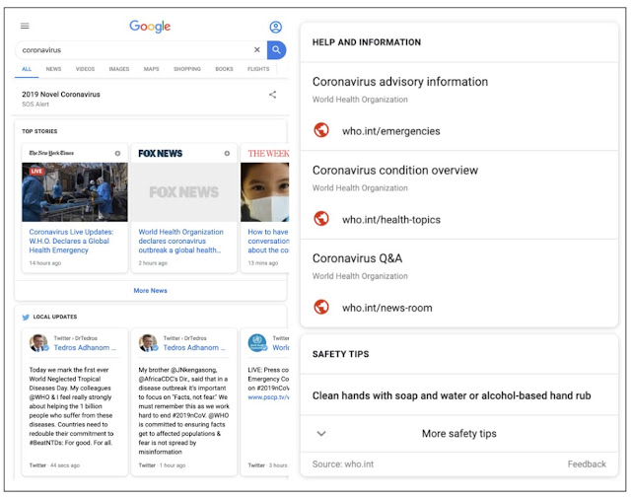Click first Tedros Adhanom tweet author name
Screen dimensions: 631x498
point(85,347)
